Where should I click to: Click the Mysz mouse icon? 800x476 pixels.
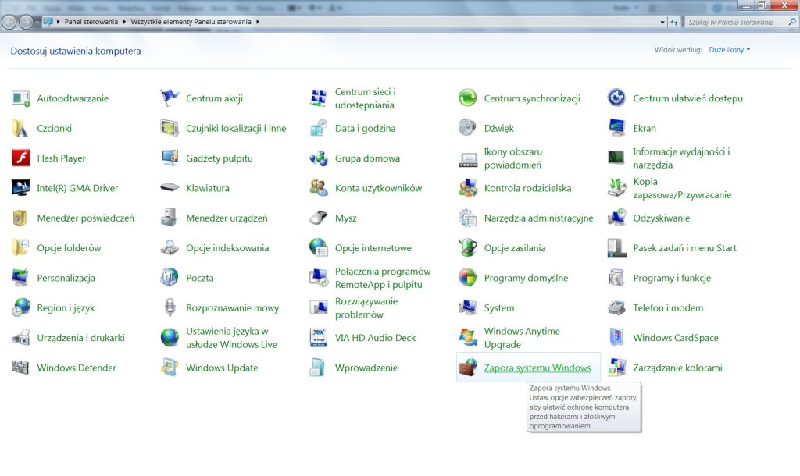[x=319, y=218]
